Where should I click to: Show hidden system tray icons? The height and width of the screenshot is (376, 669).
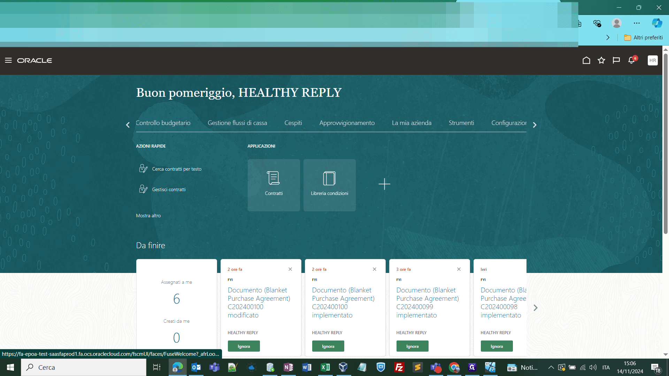point(551,367)
